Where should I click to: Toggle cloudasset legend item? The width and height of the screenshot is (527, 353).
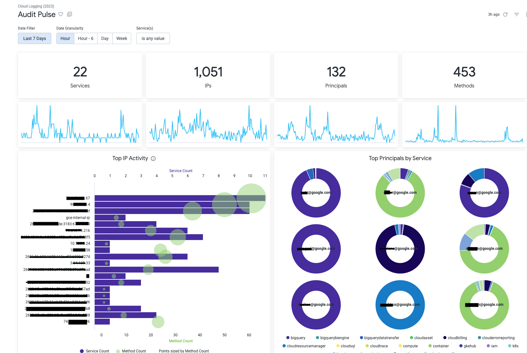point(421,338)
